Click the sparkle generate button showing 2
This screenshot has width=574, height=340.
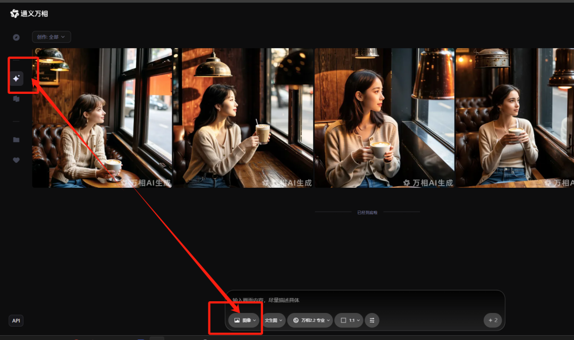click(x=493, y=320)
